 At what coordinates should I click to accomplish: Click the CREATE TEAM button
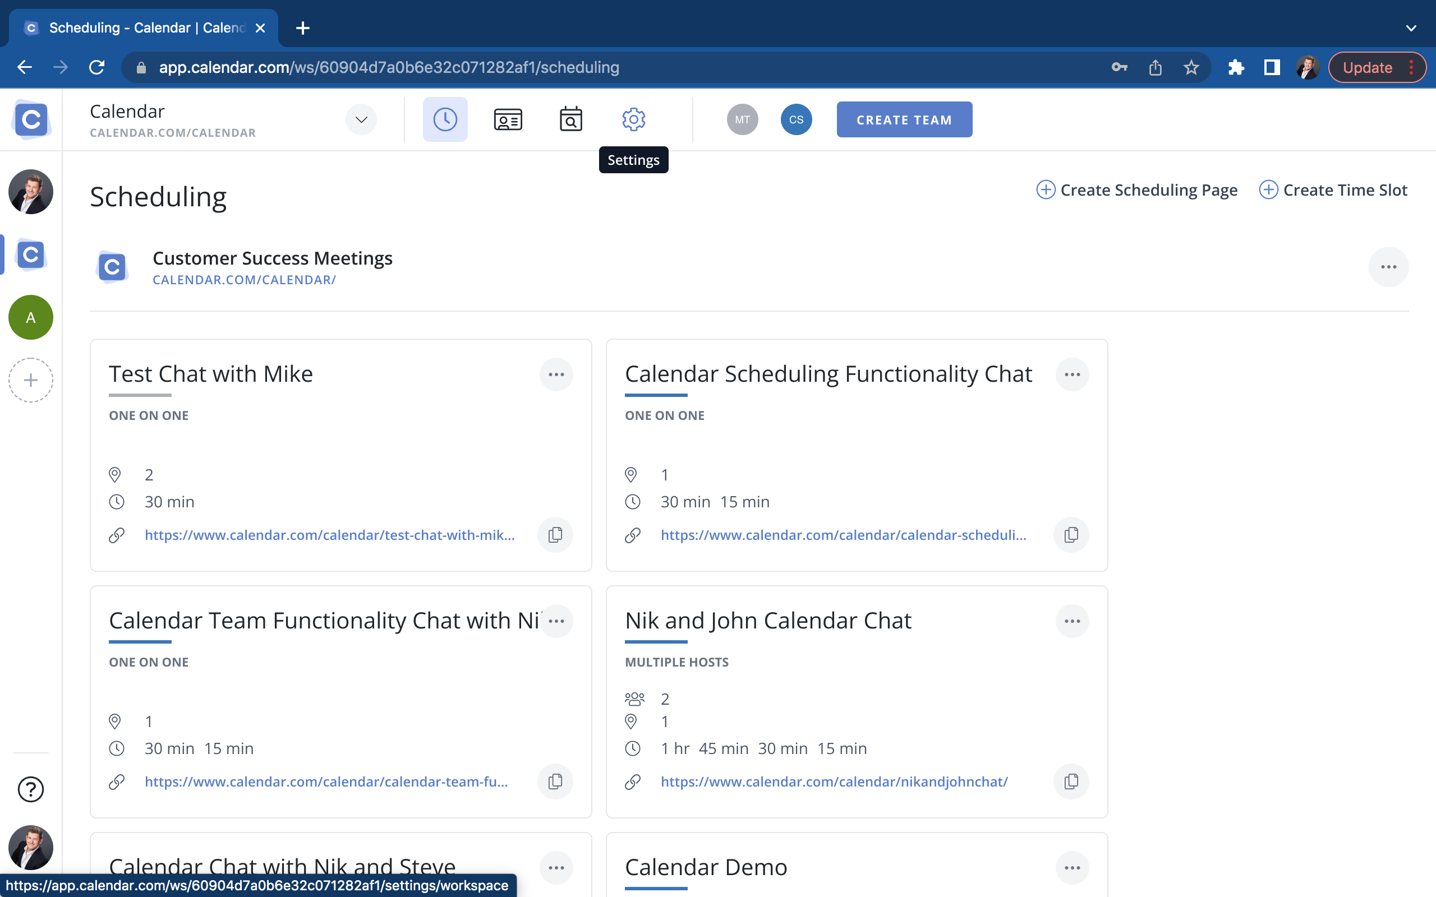904,119
